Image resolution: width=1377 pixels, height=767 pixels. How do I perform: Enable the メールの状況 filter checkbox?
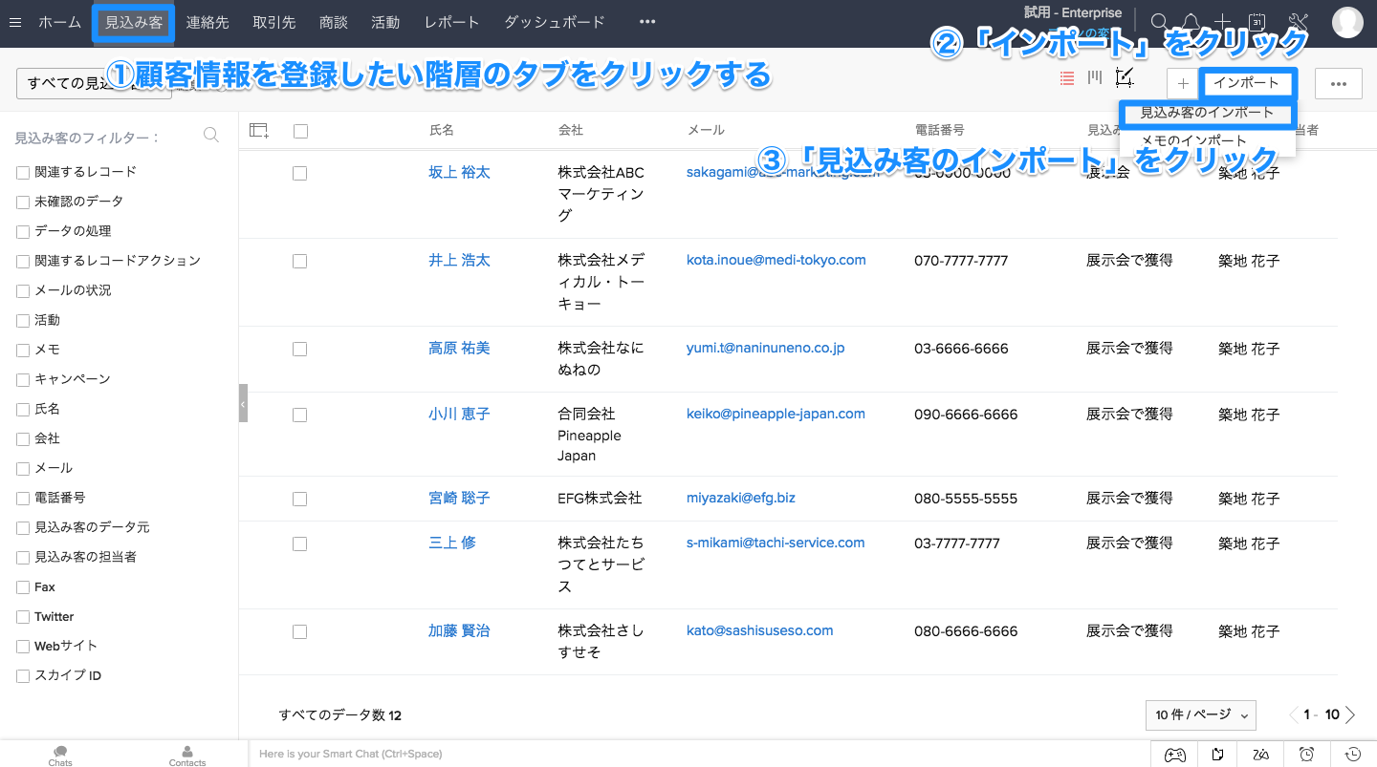click(23, 291)
